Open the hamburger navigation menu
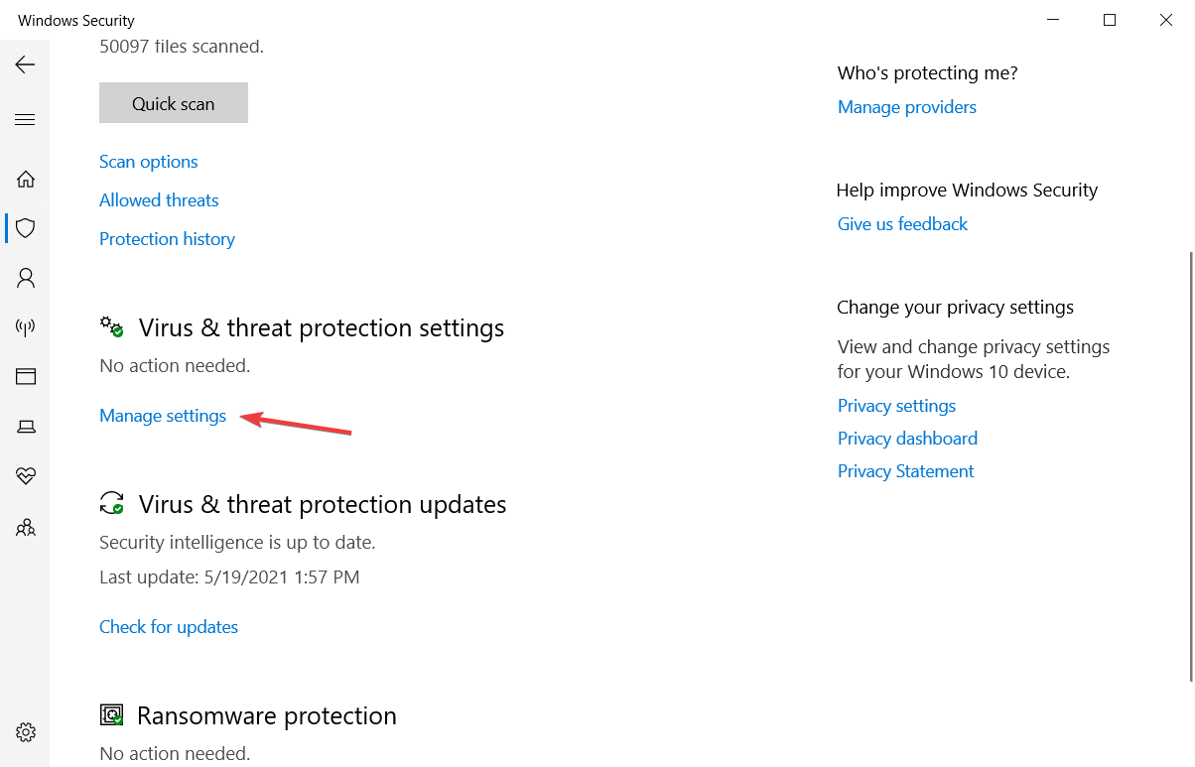 pos(25,120)
